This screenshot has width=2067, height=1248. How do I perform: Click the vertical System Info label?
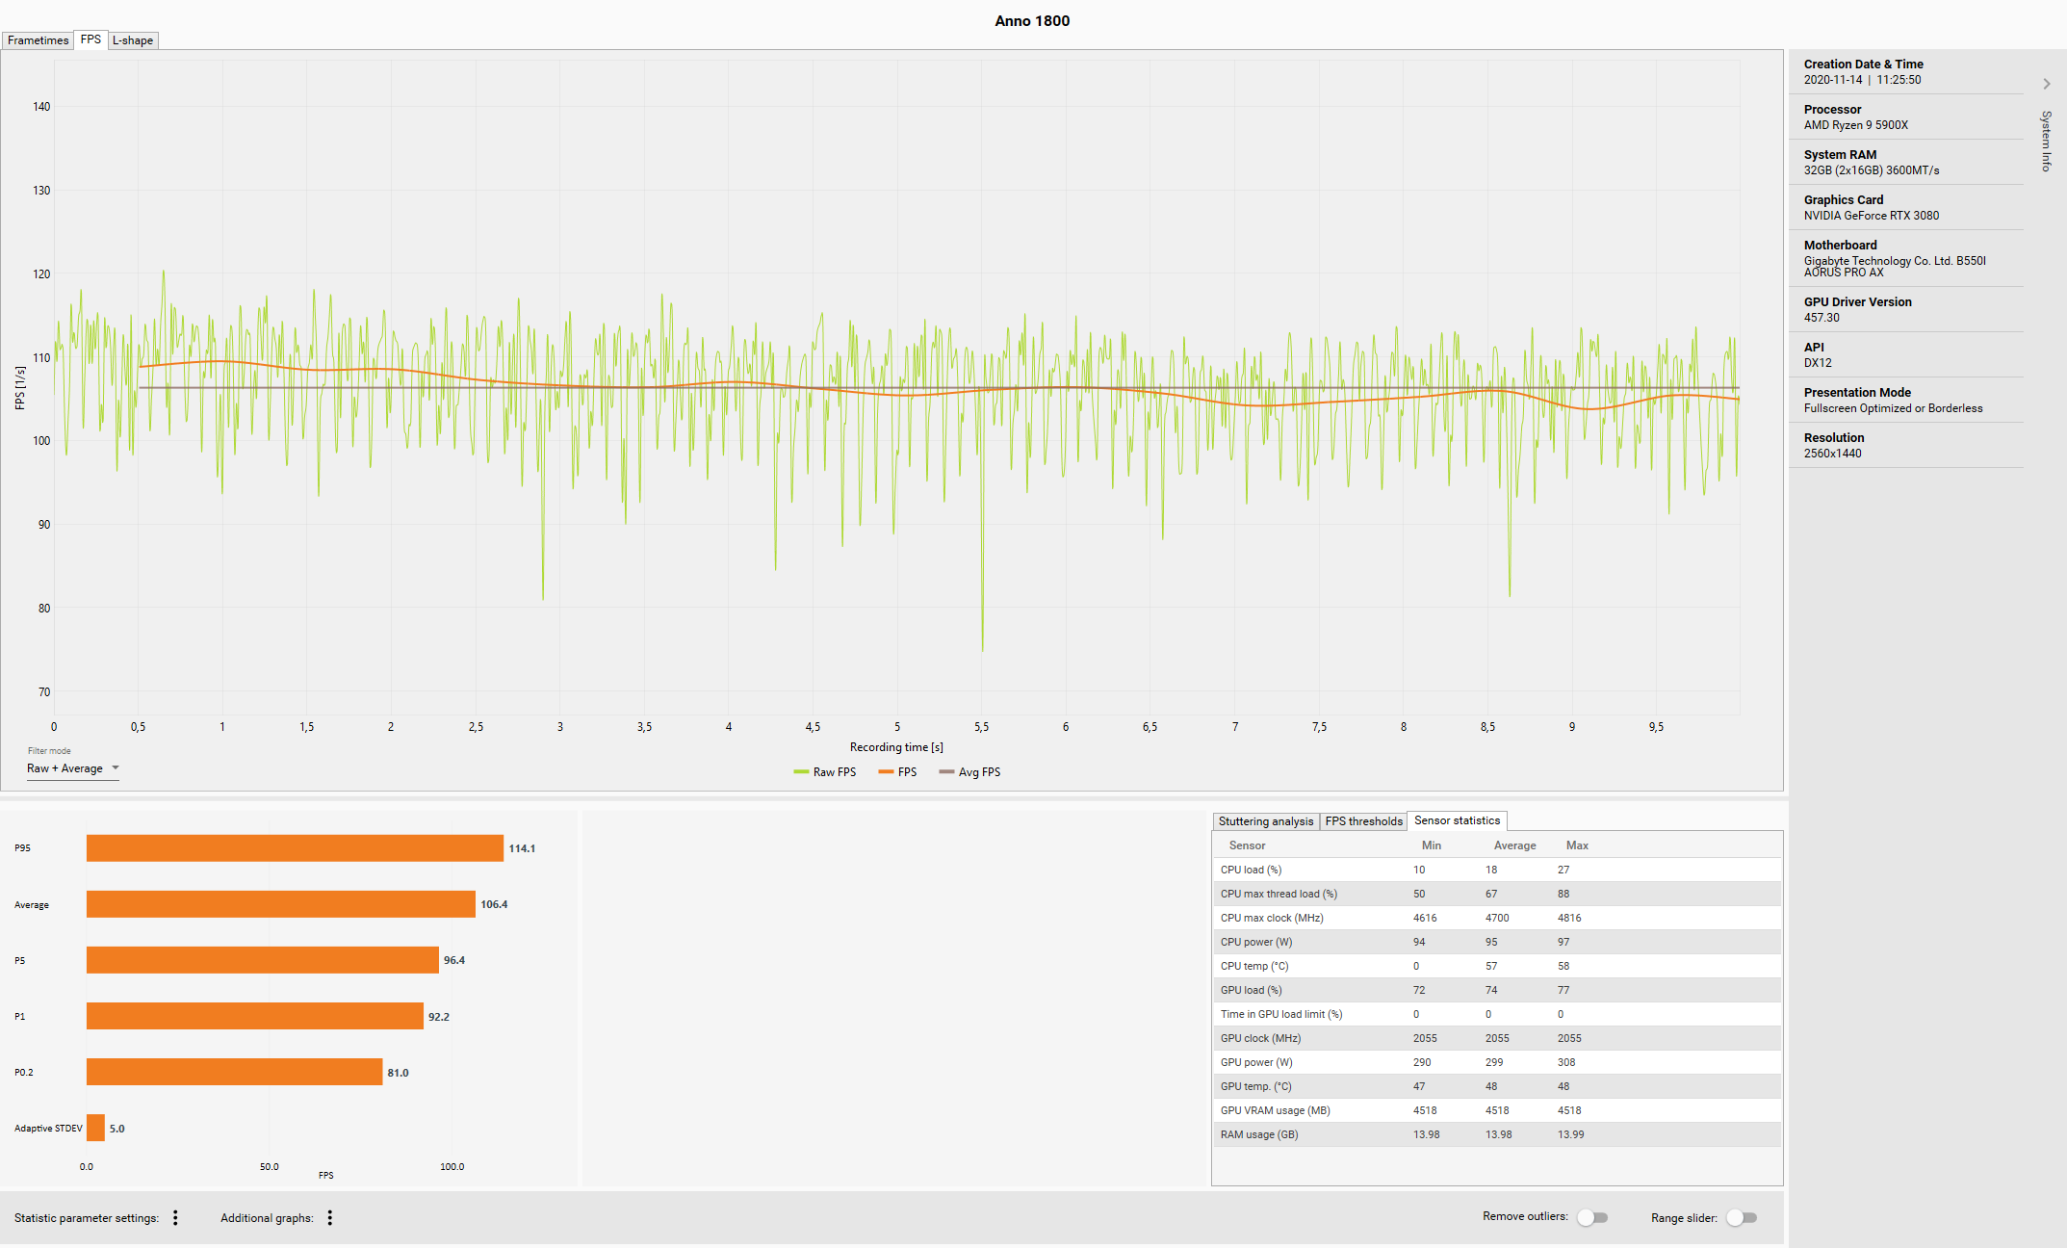coord(2046,142)
